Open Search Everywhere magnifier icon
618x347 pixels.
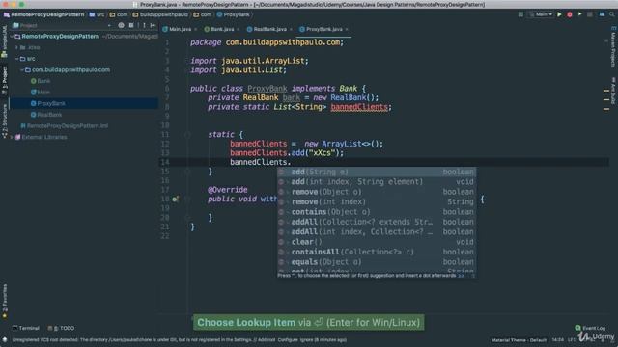point(611,14)
